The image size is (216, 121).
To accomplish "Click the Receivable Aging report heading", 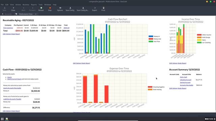I will tap(18, 20).
